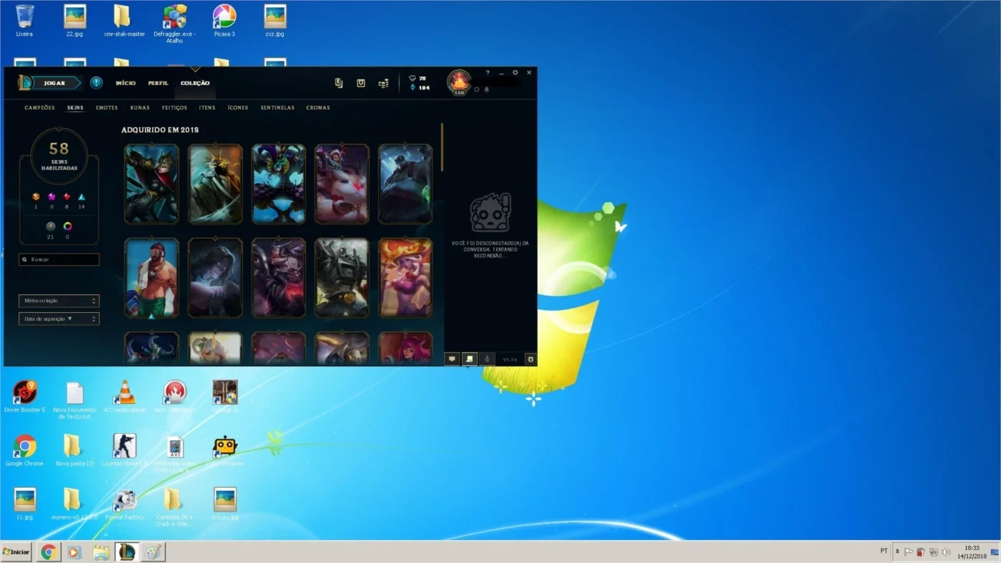This screenshot has width=1001, height=563.
Task: Select the shirtless pool party skin thumbnail
Action: 152,277
